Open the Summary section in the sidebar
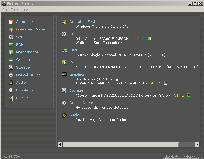The image size is (204, 159). coord(24,22)
